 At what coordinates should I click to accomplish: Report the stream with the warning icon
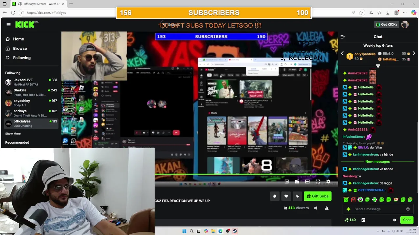tap(327, 208)
